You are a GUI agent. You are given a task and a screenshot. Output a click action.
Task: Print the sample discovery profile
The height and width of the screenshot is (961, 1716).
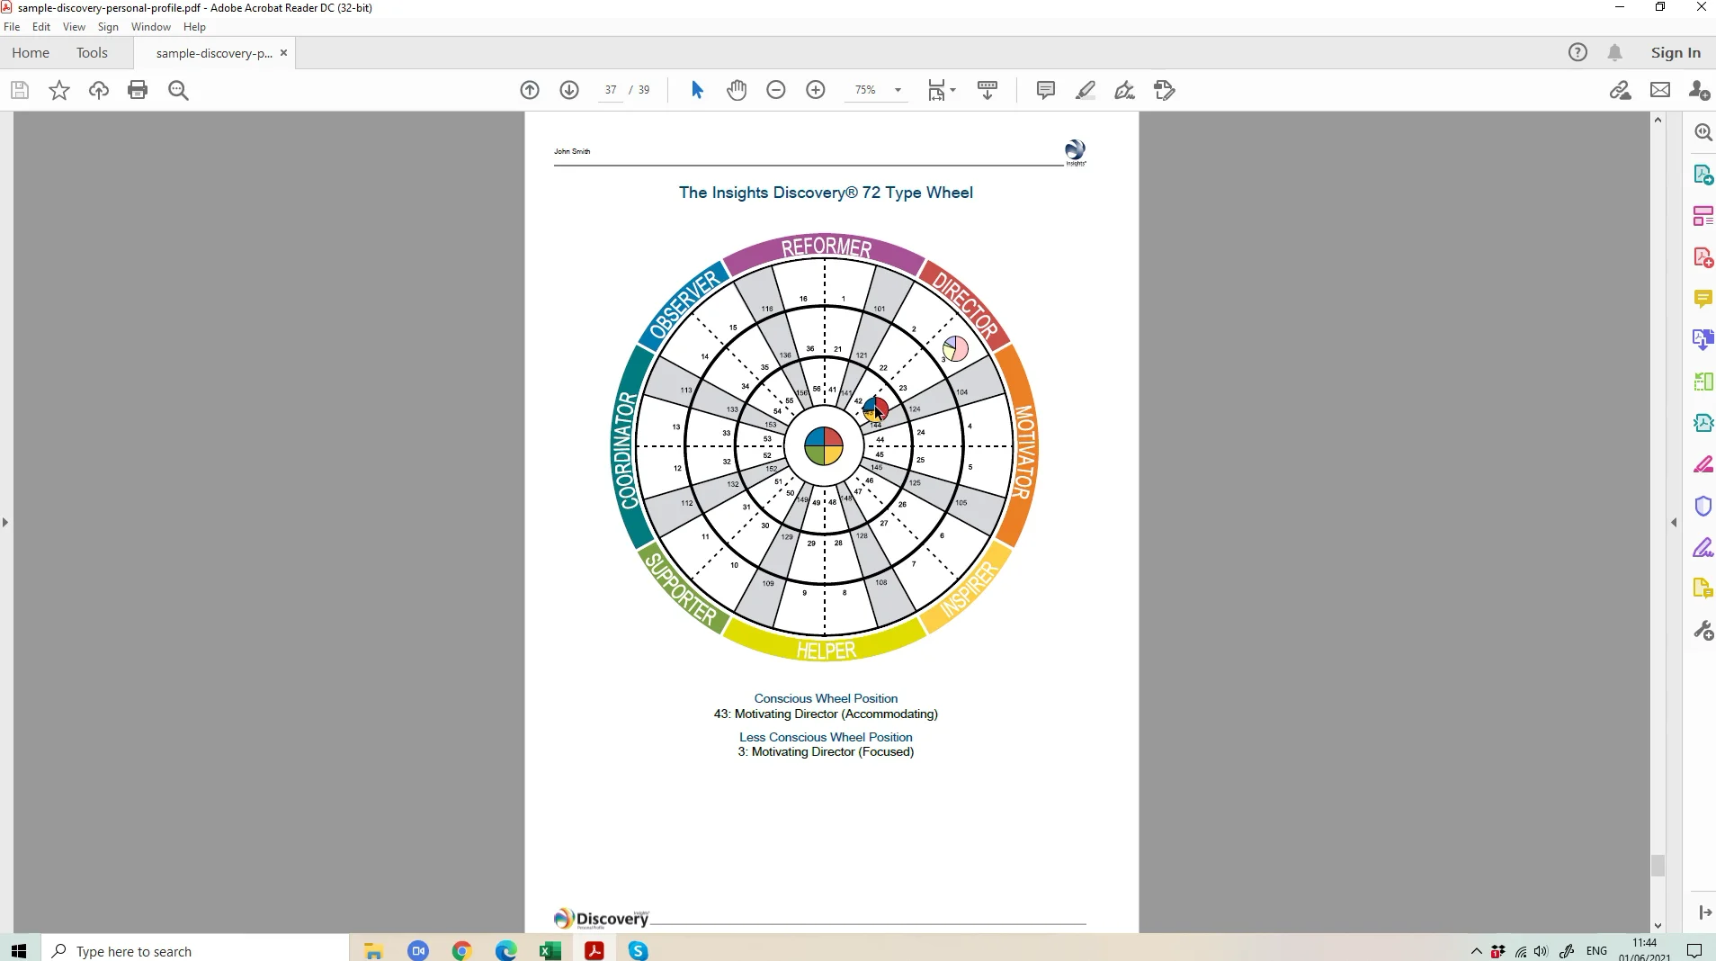[138, 90]
